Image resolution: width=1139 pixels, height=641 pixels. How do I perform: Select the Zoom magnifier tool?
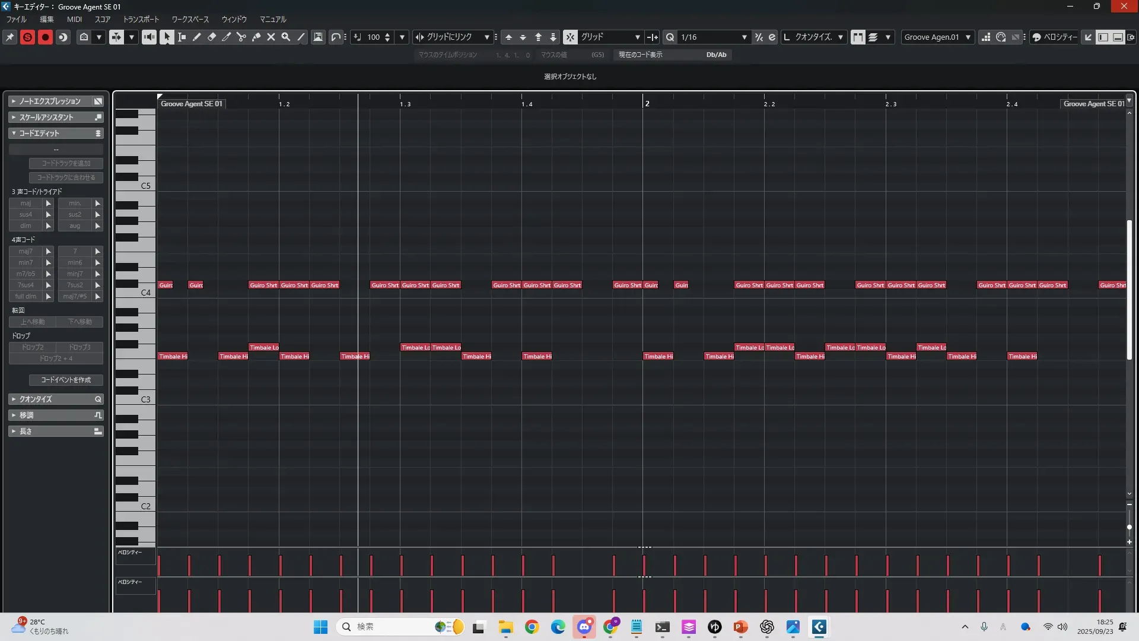(286, 37)
